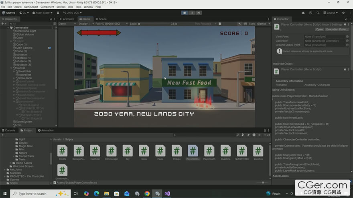Toggle the Hierarchy panel lock
Viewport: 353px width, 198px height.
pos(51,19)
